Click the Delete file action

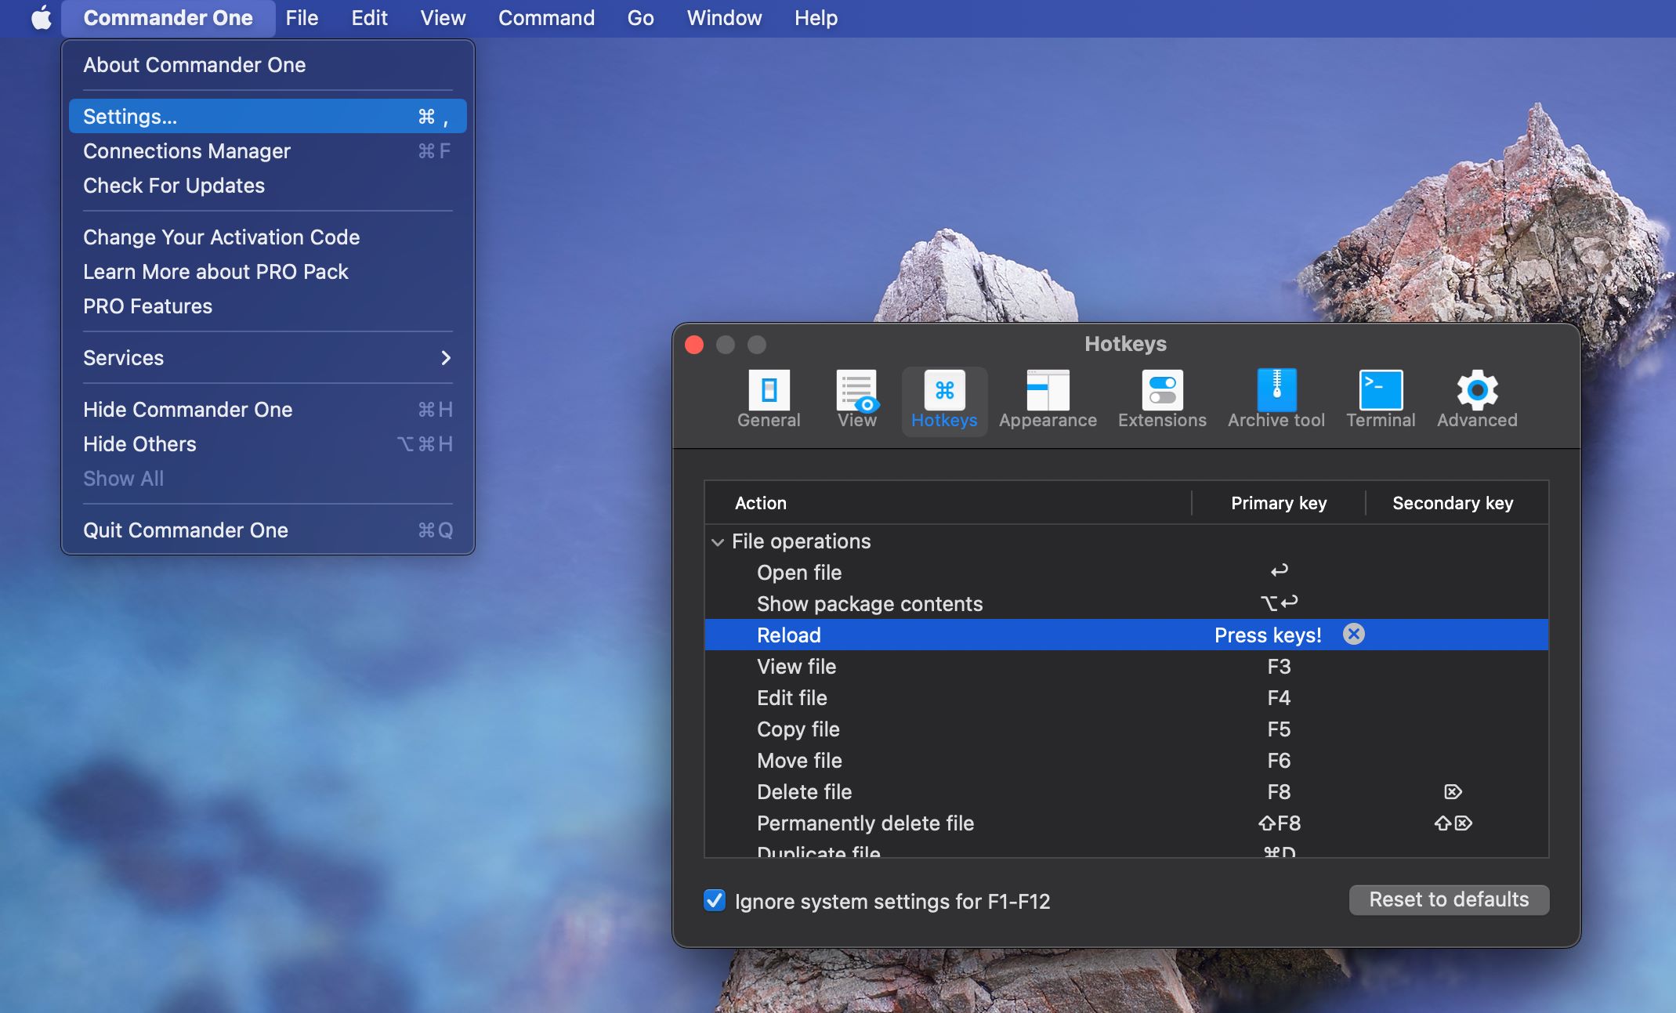point(805,791)
